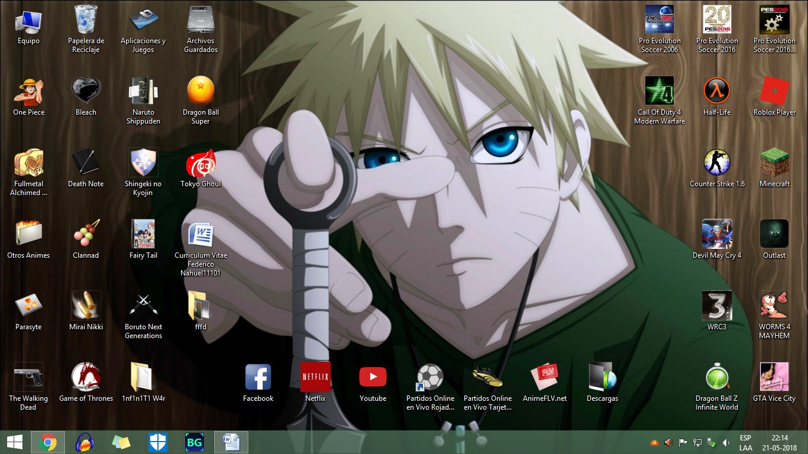This screenshot has height=454, width=808.
Task: Change the ESP LAA input language
Action: (745, 443)
